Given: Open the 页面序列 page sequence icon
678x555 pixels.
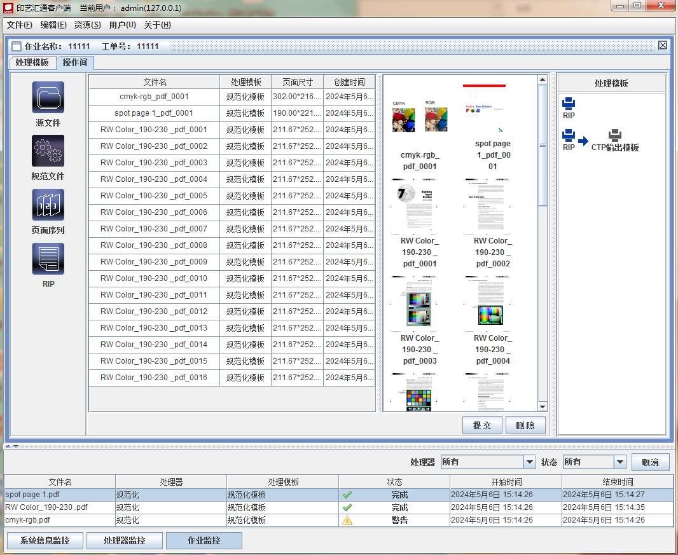Looking at the screenshot, I should point(48,205).
